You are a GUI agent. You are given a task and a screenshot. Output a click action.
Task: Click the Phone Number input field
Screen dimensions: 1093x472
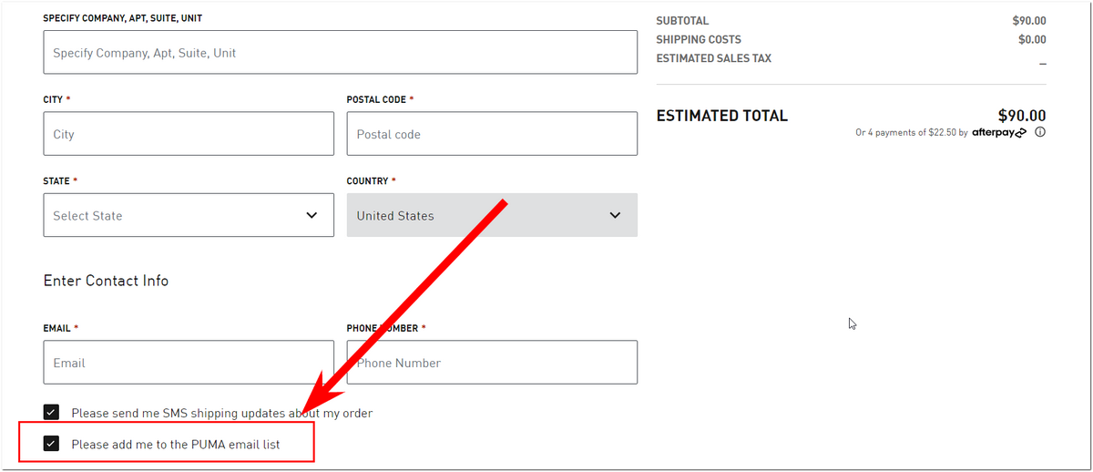click(x=492, y=363)
